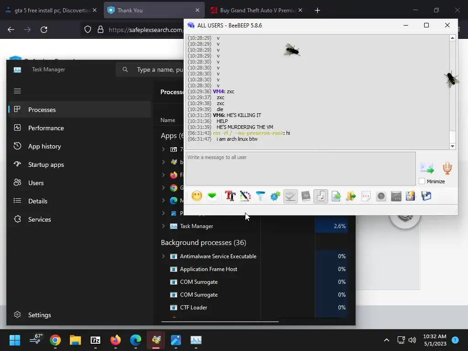The width and height of the screenshot is (468, 351).
Task: Select Application Frame Host process
Action: pos(208,269)
